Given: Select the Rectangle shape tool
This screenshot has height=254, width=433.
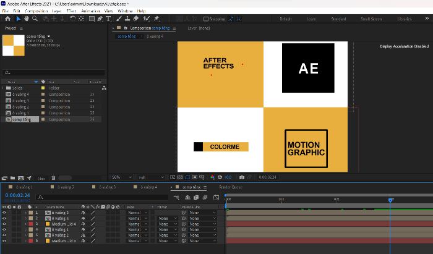Looking at the screenshot, I should coord(92,19).
